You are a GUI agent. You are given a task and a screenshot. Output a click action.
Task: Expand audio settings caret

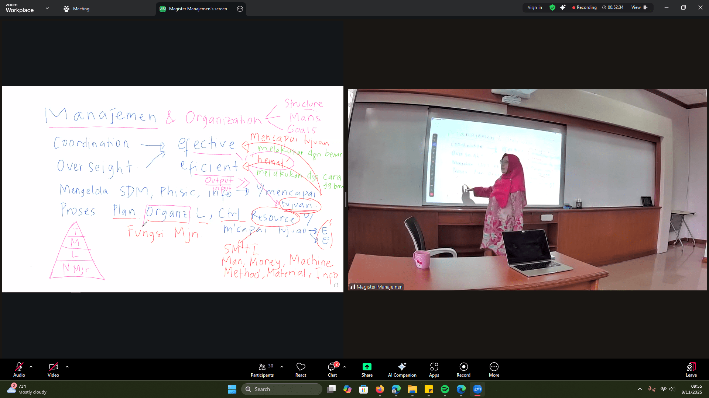[31, 367]
